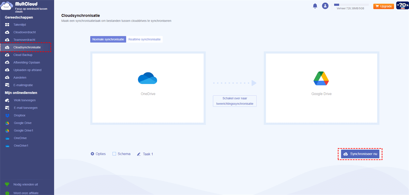Click the Google Drive1 sidebar label
Image resolution: width=409 pixels, height=195 pixels.
(x=24, y=131)
